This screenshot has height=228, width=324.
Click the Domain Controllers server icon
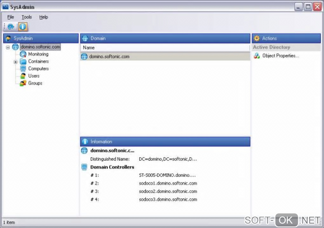click(84, 167)
